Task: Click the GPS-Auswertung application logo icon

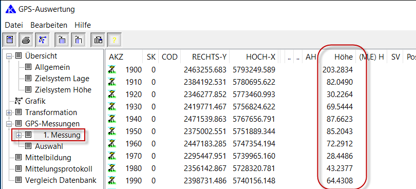Action: pos(11,9)
